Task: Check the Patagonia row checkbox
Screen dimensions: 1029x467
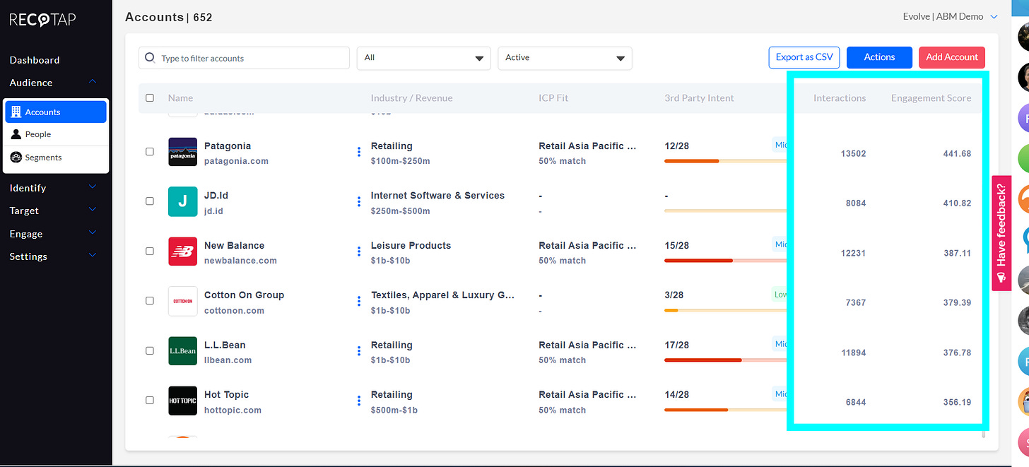Action: (150, 152)
